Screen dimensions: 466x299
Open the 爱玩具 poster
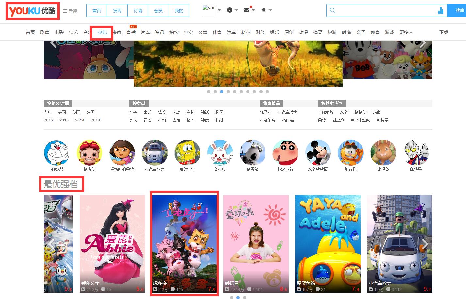click(256, 244)
